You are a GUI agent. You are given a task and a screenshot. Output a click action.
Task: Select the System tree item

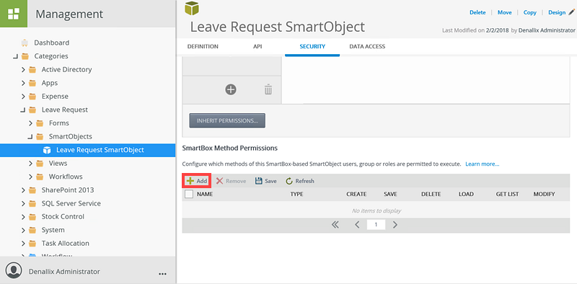click(x=53, y=230)
